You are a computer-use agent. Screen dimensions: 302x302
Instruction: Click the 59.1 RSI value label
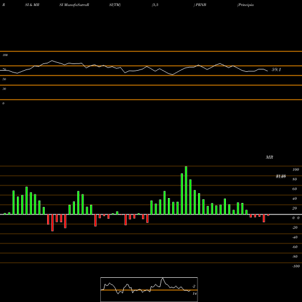[x=276, y=69]
